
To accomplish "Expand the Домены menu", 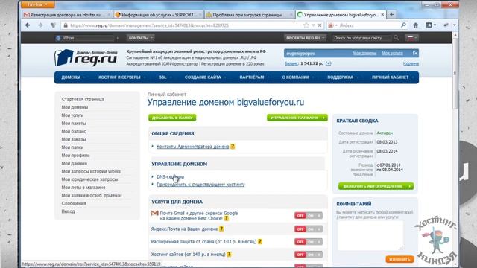I will click(x=73, y=77).
